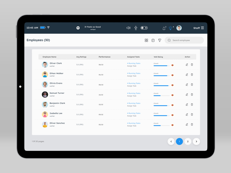Delete Ethan Walker using the trash icon
Viewport: 231px width, 173px height.
192,75
